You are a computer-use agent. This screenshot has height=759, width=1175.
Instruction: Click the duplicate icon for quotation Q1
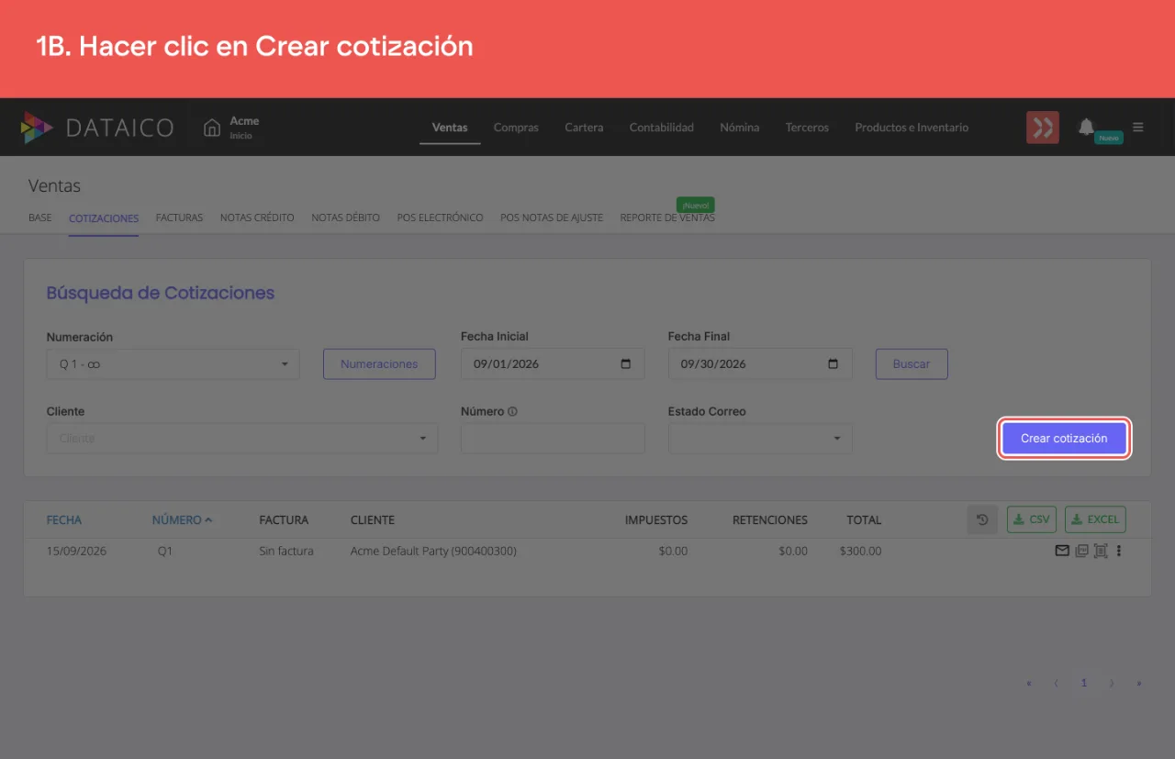1082,551
